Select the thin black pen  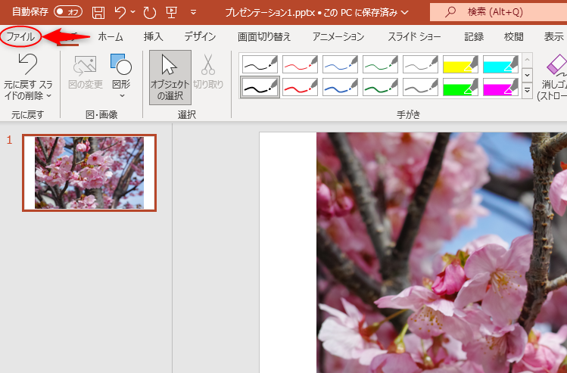pyautogui.click(x=260, y=64)
